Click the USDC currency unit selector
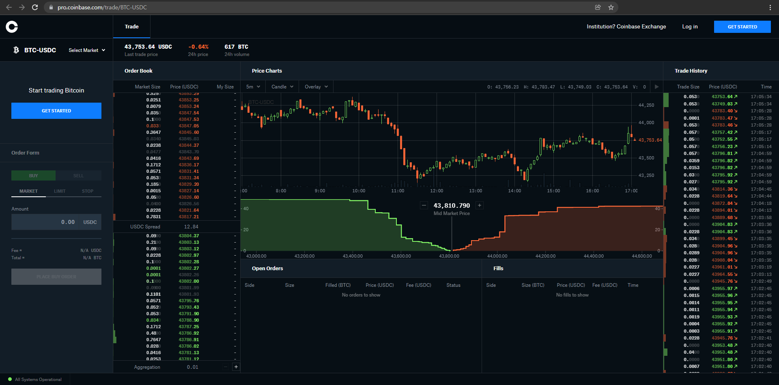The image size is (779, 385). click(x=90, y=222)
